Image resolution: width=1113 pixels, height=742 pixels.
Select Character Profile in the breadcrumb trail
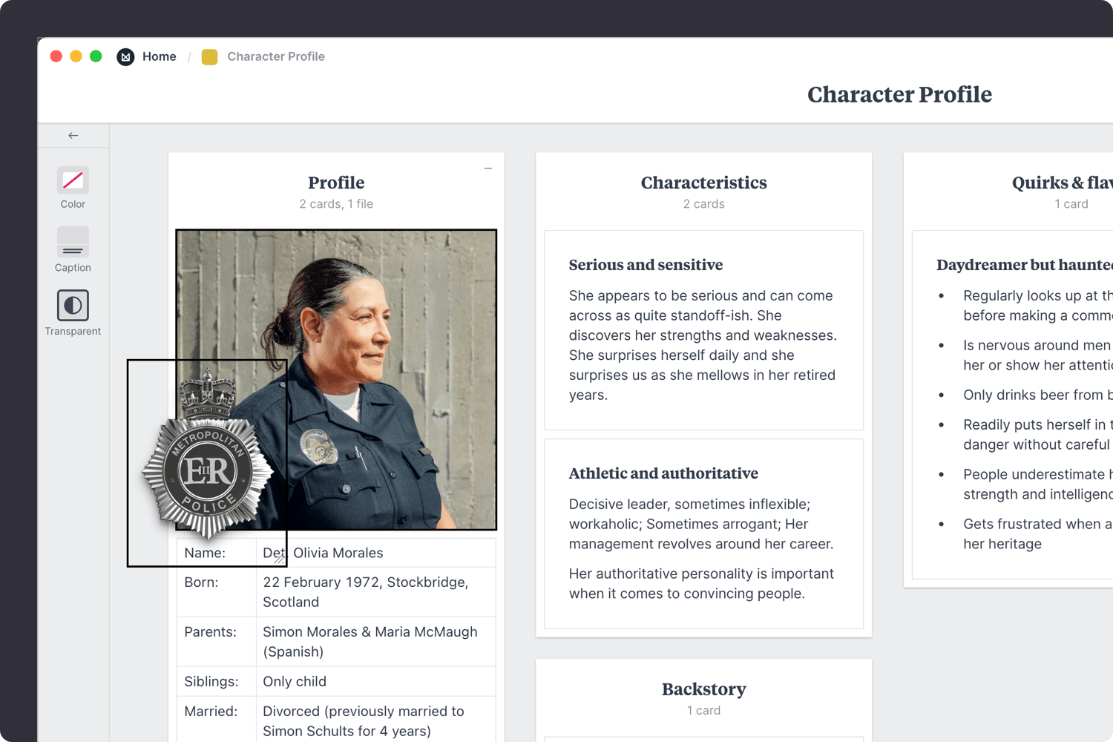tap(276, 56)
